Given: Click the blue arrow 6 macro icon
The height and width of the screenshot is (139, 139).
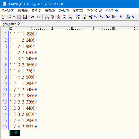Looking at the screenshot, I should pos(121,17).
